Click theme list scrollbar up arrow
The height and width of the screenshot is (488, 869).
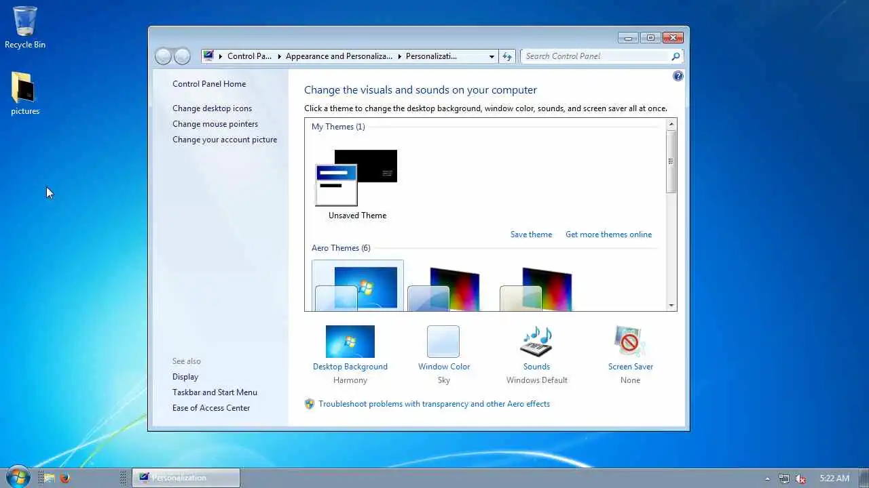click(x=671, y=125)
